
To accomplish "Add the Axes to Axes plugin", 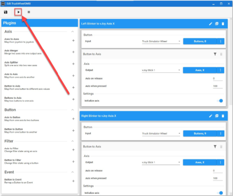I will [x=73, y=41].
